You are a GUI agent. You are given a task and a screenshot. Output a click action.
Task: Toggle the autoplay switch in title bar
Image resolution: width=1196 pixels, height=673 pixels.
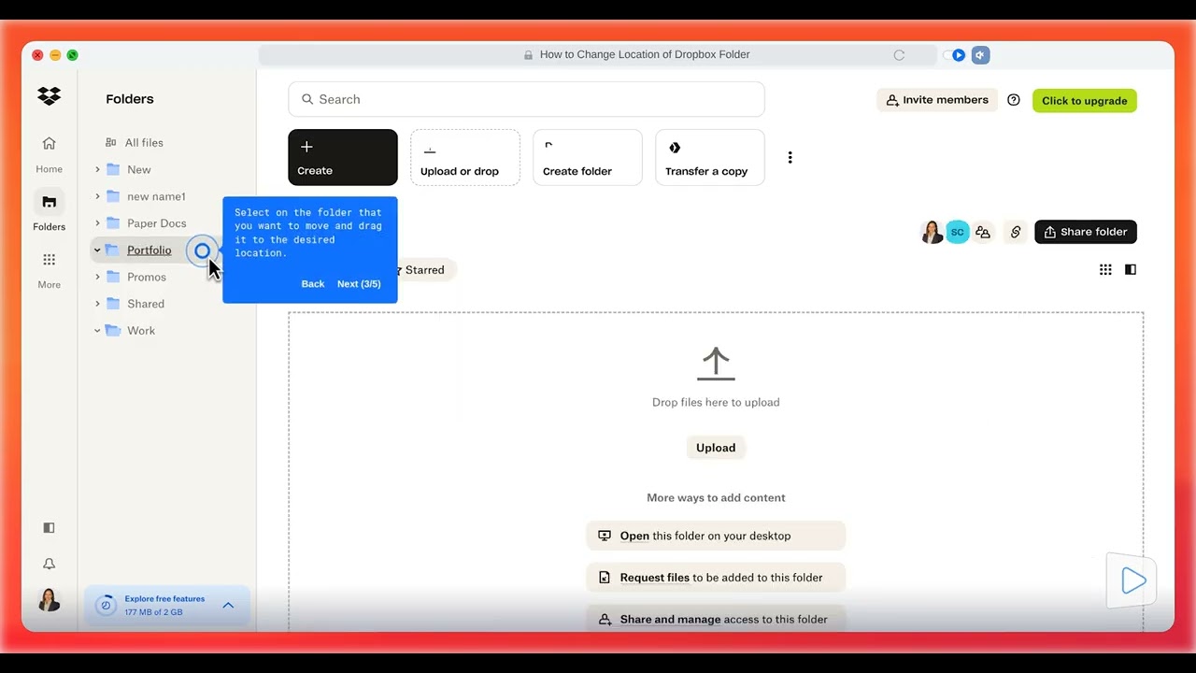(954, 55)
